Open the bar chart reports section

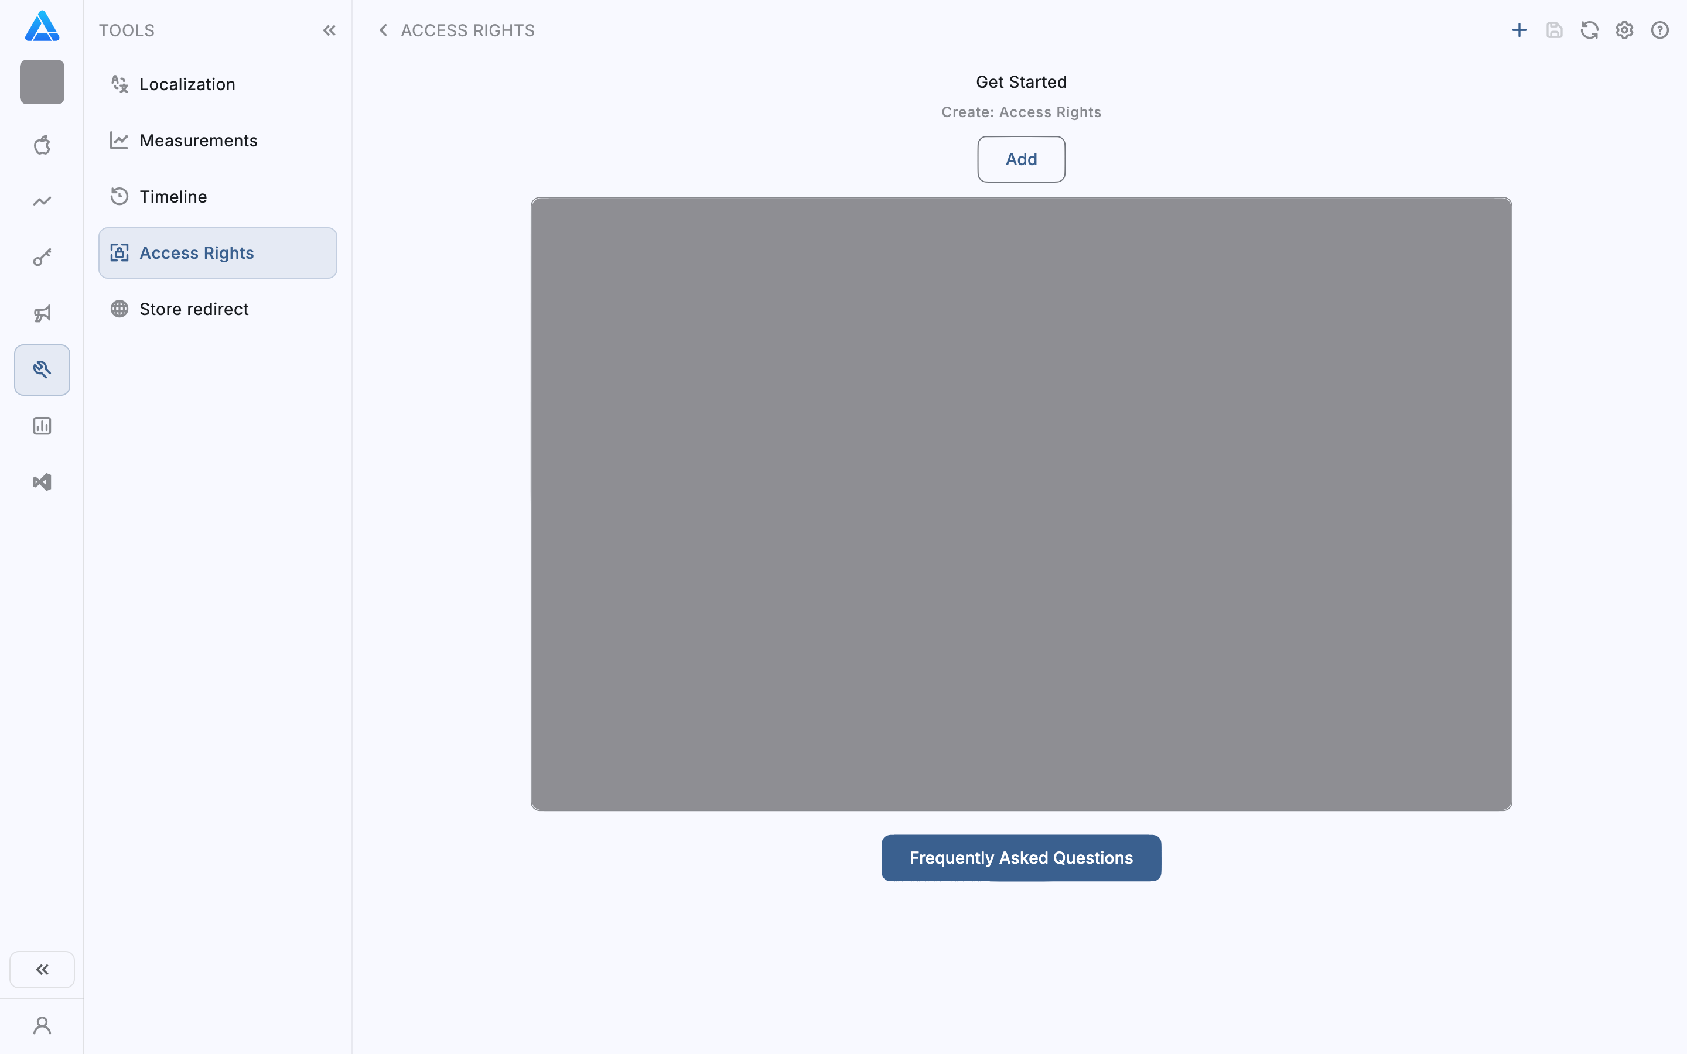[x=42, y=426]
